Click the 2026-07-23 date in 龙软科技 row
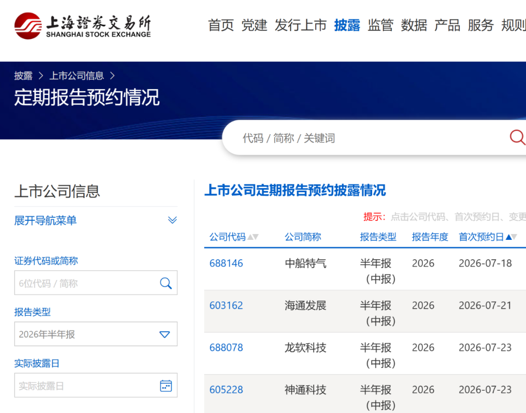Viewport: 526px width, 413px height. coord(485,348)
